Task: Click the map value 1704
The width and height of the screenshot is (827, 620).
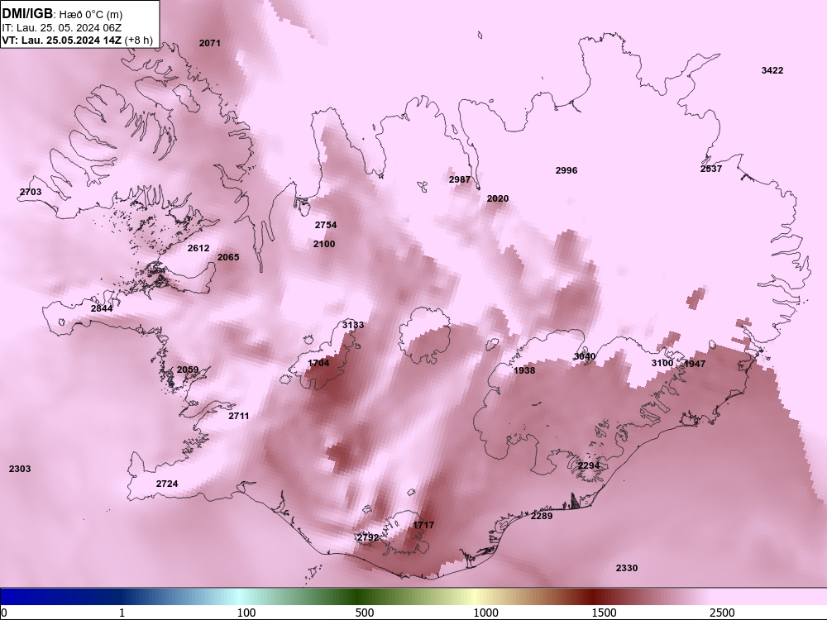Action: [318, 363]
